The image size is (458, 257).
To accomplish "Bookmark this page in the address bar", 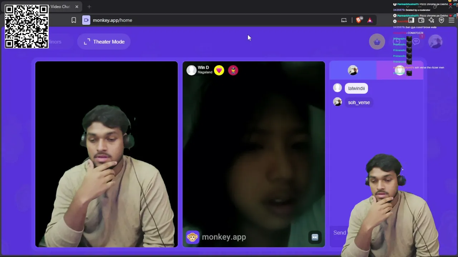I will (74, 20).
